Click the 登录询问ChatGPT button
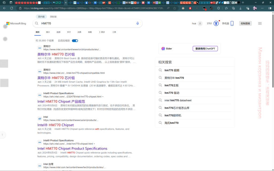The image size is (274, 171). [x=205, y=49]
